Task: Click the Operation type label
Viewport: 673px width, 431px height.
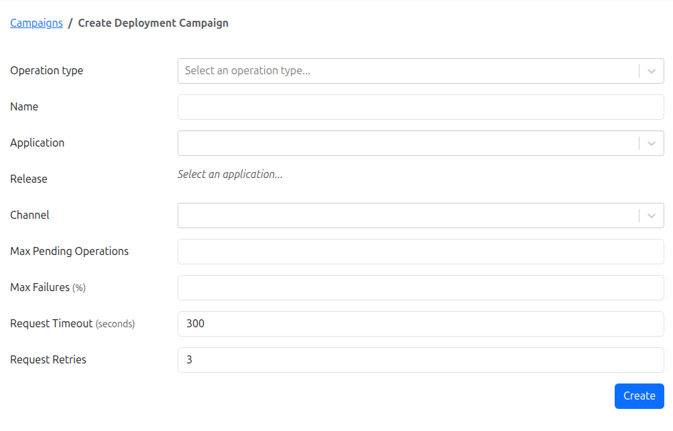Action: pyautogui.click(x=46, y=70)
